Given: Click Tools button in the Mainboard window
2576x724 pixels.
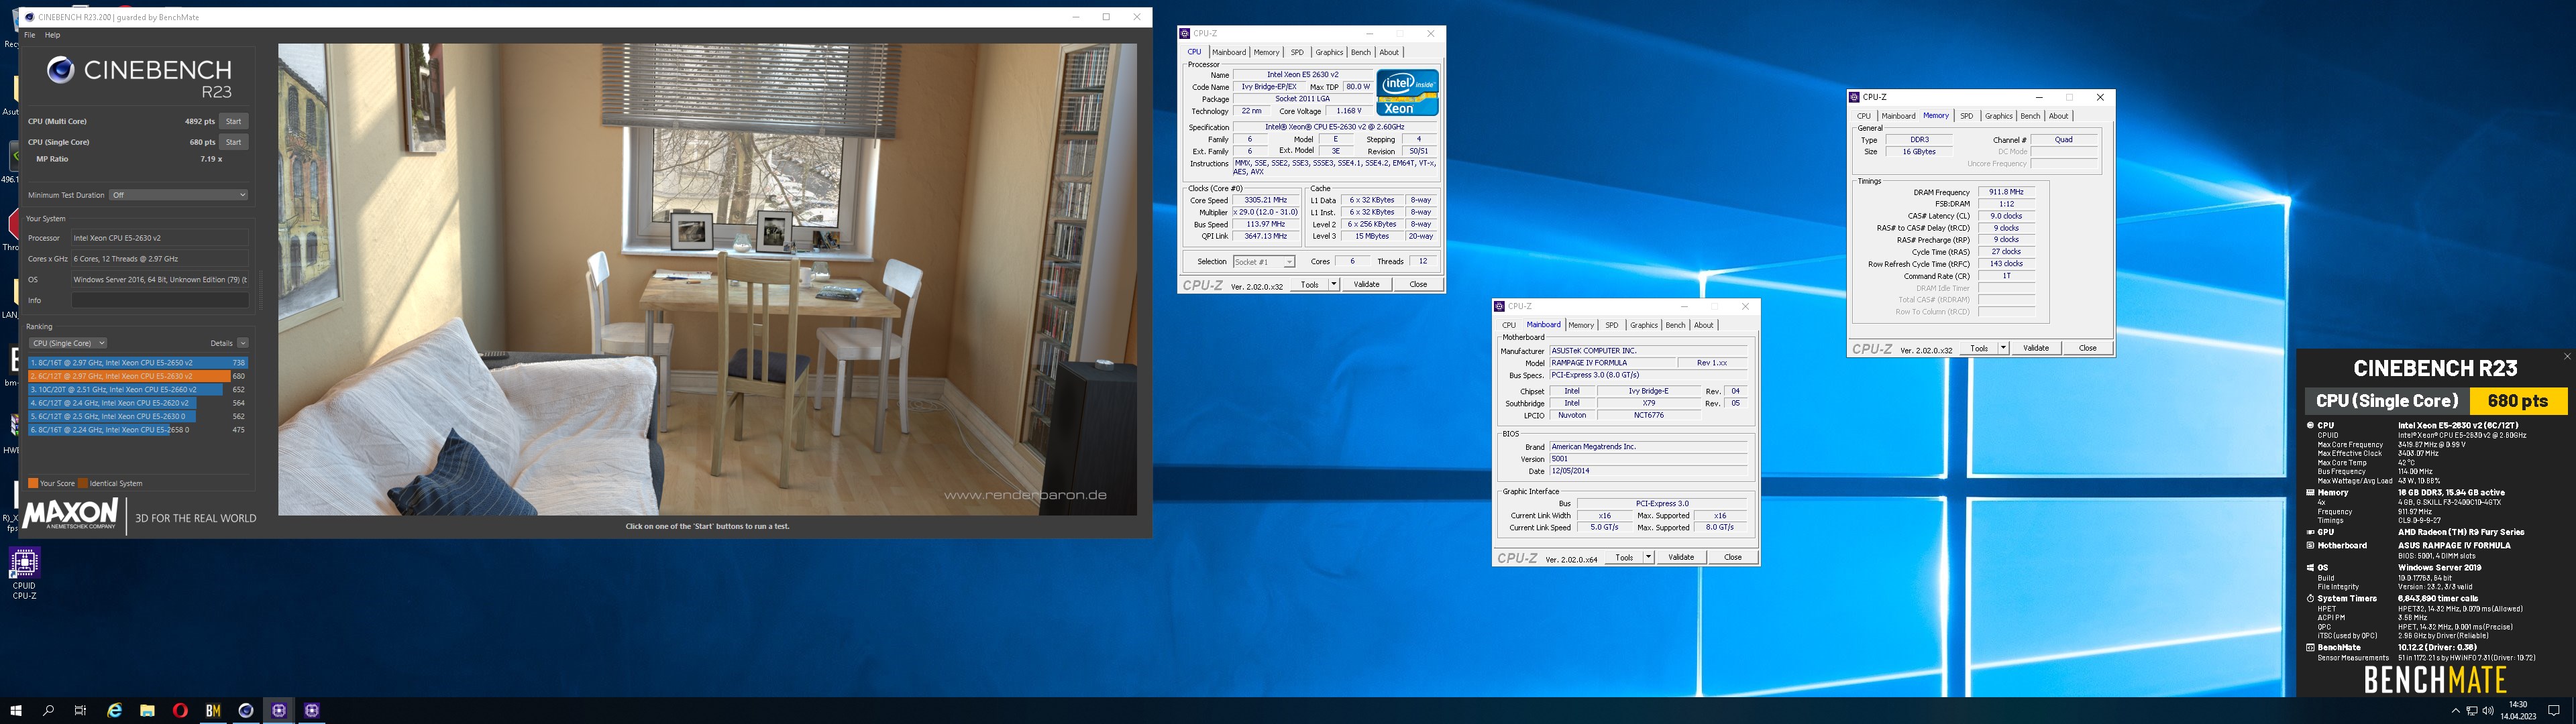Looking at the screenshot, I should click(x=1624, y=558).
